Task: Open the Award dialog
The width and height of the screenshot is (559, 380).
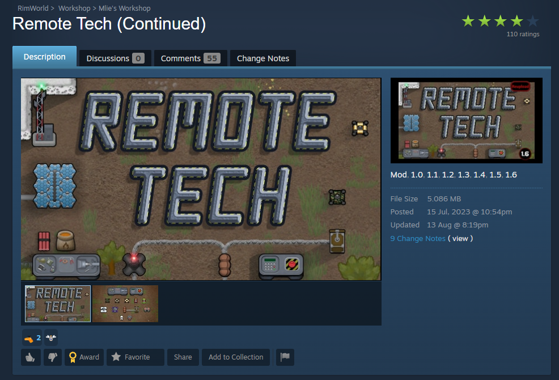Action: point(84,357)
